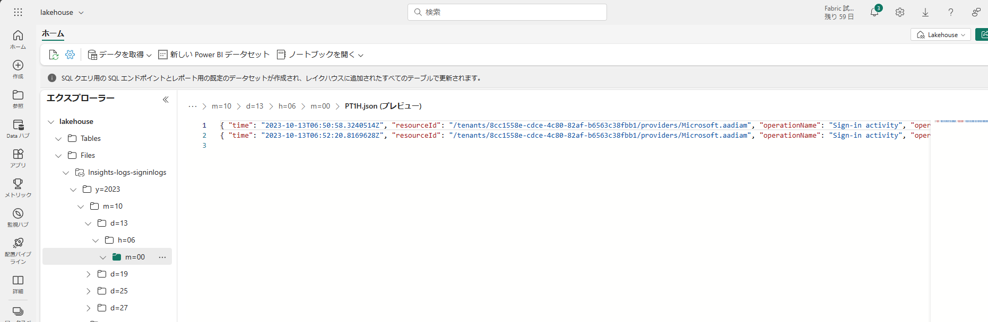Screen dimensions: 988x322
Task: Open the more options for the m=00 folder
Action: coord(162,257)
